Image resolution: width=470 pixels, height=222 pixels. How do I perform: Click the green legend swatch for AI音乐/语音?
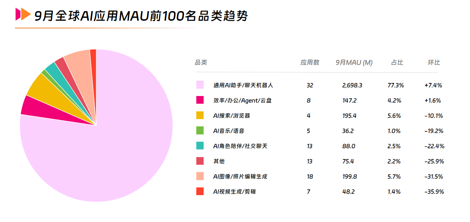(x=200, y=131)
